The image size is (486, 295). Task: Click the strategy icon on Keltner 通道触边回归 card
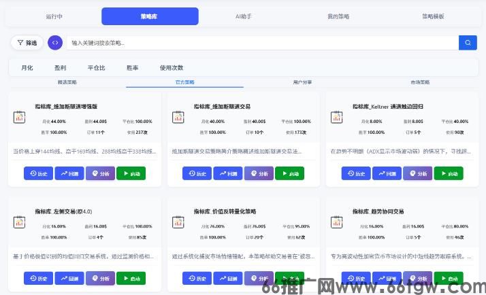coord(337,117)
